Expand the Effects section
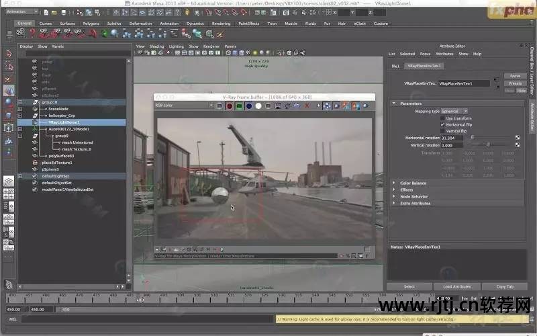 point(394,190)
